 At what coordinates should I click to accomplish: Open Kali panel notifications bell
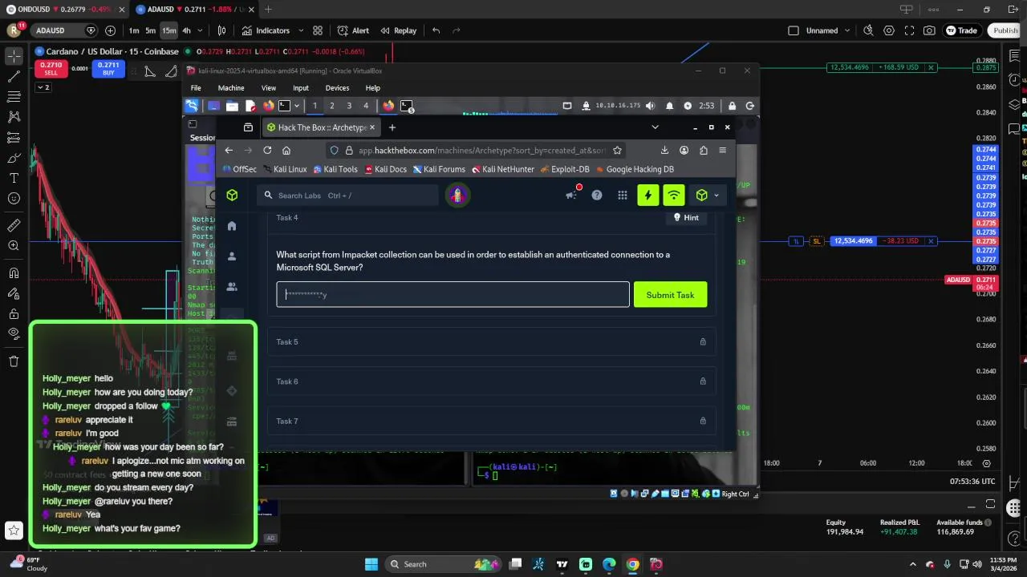pyautogui.click(x=669, y=106)
